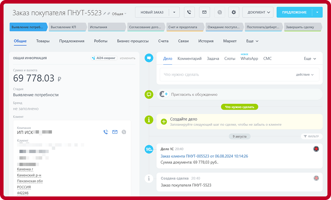Set stage to Выставление КП

(68, 27)
